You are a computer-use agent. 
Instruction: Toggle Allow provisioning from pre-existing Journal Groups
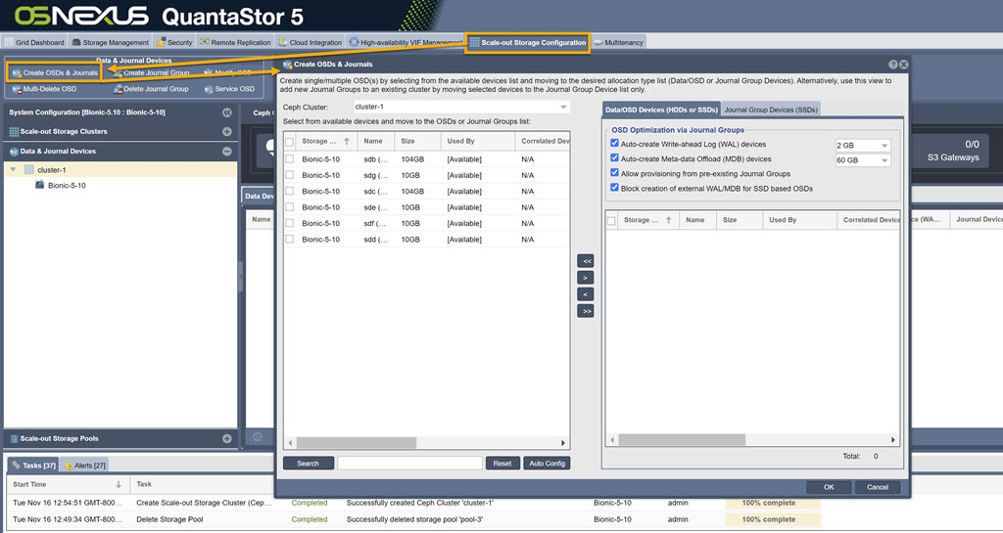pyautogui.click(x=615, y=173)
